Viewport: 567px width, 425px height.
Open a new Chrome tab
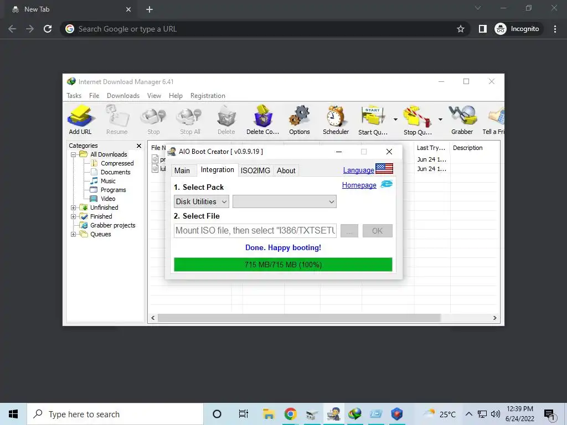(x=150, y=10)
